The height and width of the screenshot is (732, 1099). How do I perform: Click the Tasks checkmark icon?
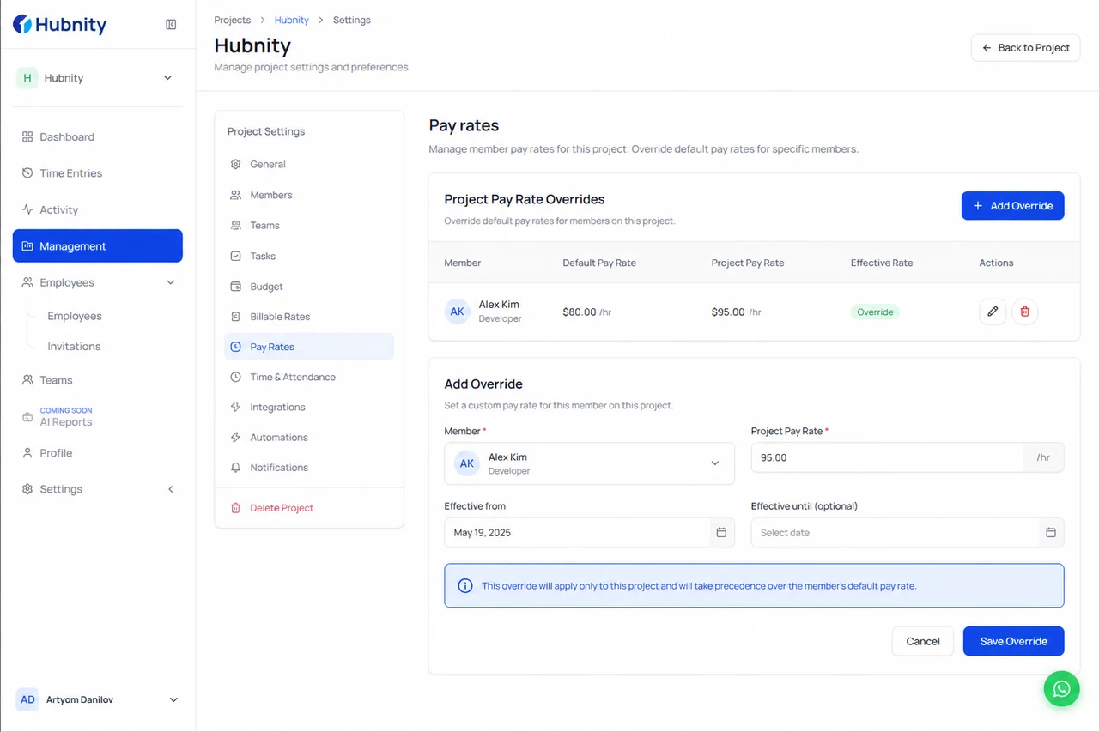235,256
